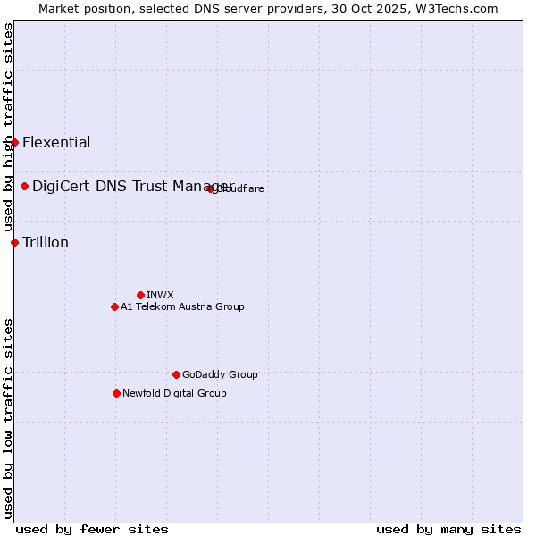Click the A1 Telekom Austria Group marker dot
This screenshot has width=536, height=536.
(114, 307)
